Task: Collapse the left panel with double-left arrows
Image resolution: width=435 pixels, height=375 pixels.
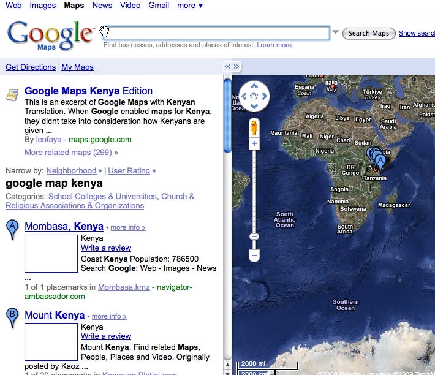Action: click(227, 67)
